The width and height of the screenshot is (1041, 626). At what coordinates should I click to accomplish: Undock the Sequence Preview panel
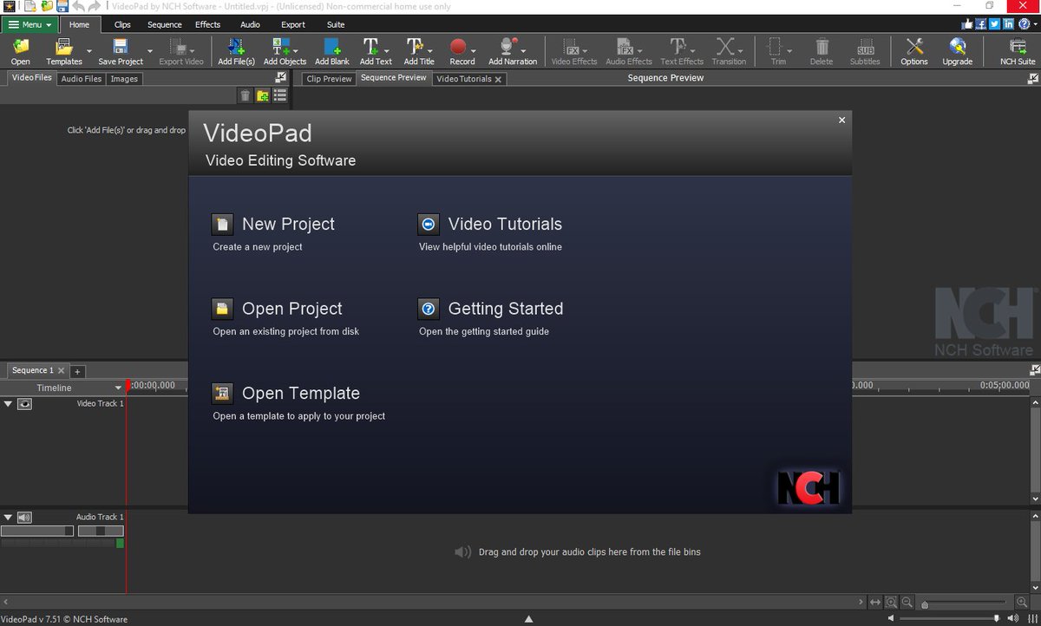click(x=1032, y=78)
